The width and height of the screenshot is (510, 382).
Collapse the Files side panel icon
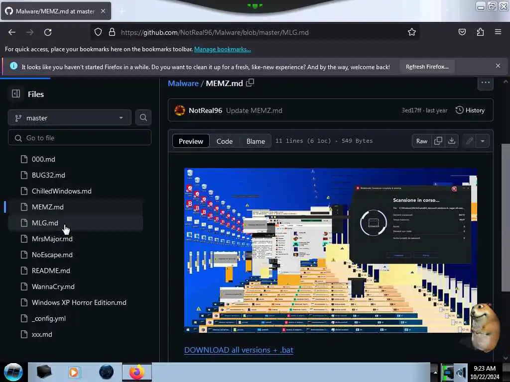click(x=16, y=94)
